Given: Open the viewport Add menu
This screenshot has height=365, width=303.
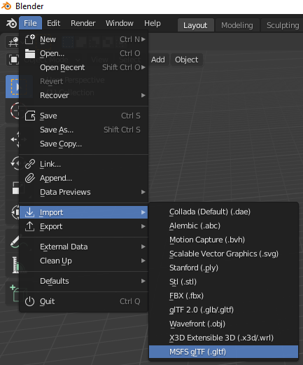Looking at the screenshot, I should (158, 60).
